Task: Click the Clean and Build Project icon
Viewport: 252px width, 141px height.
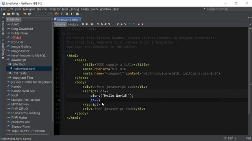Action: click(x=67, y=14)
